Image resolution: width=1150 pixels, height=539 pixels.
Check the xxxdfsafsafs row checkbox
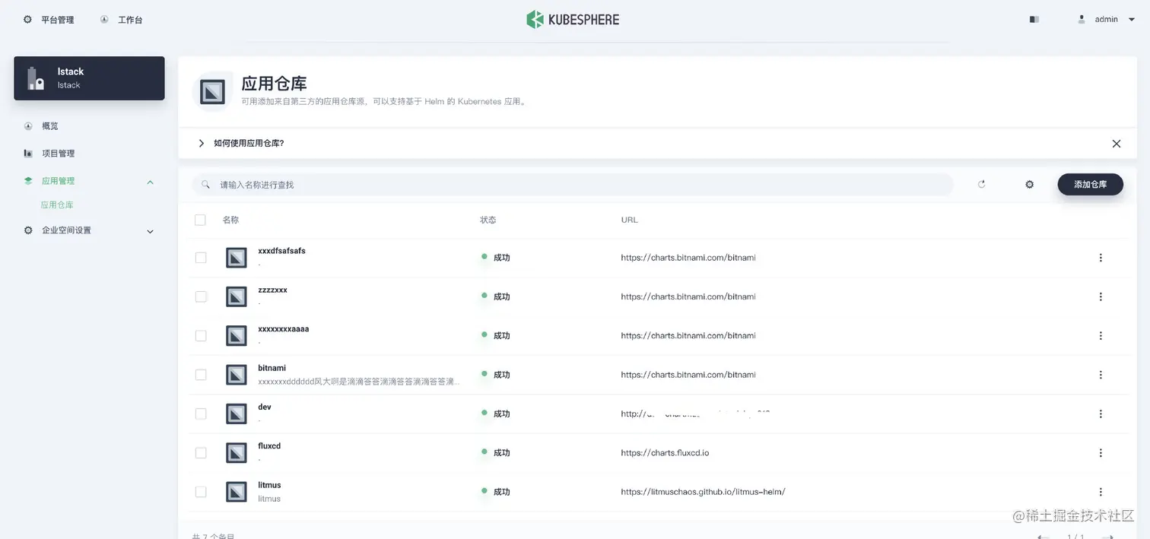pos(201,258)
